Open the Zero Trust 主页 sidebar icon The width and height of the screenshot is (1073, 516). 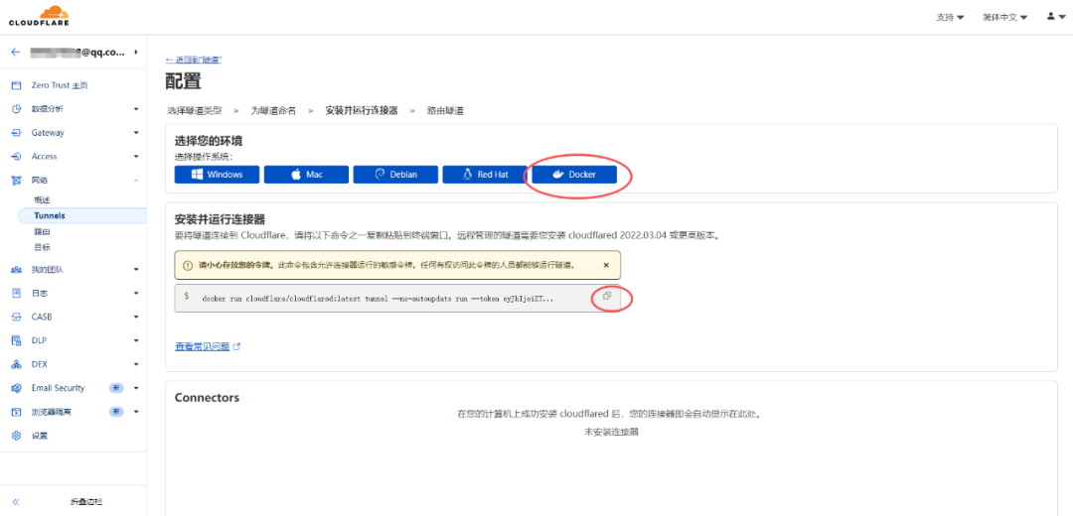click(17, 85)
